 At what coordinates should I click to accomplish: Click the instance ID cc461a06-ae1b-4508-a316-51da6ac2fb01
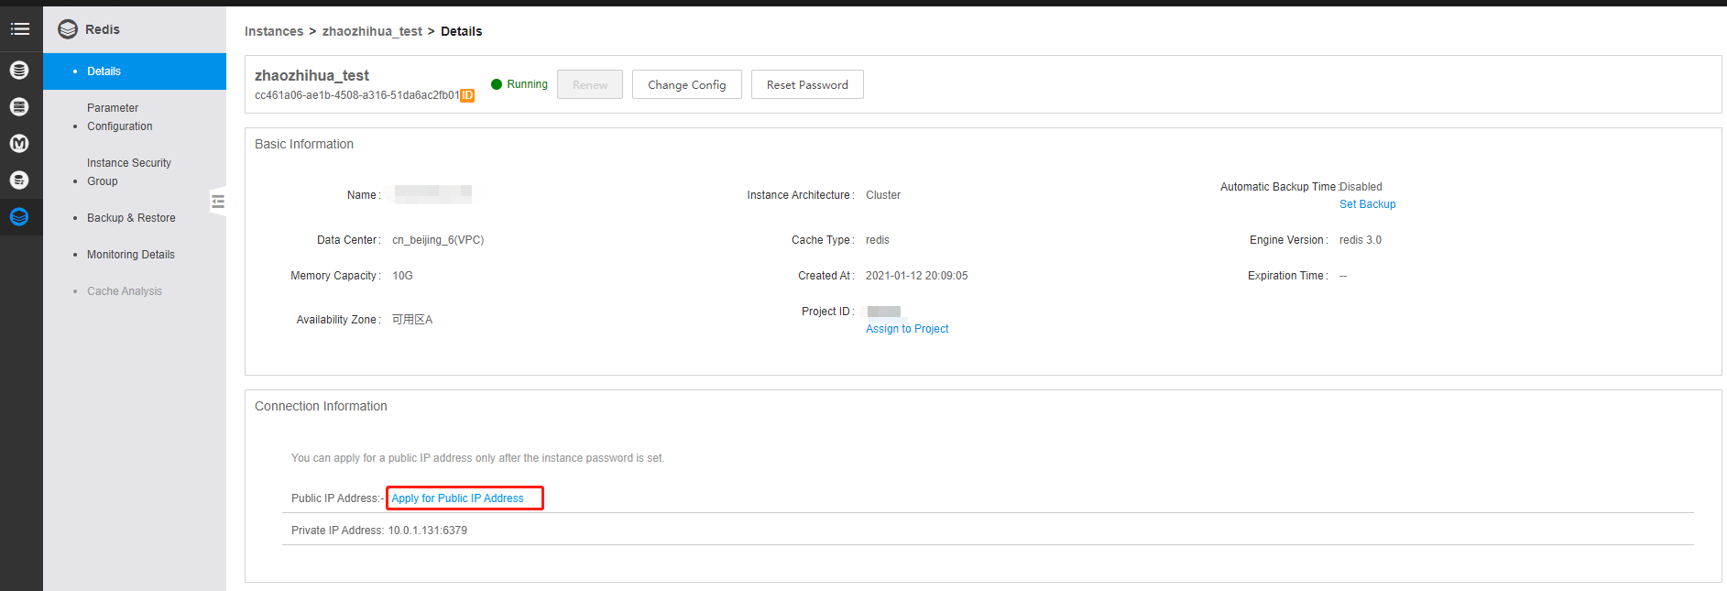coord(357,95)
